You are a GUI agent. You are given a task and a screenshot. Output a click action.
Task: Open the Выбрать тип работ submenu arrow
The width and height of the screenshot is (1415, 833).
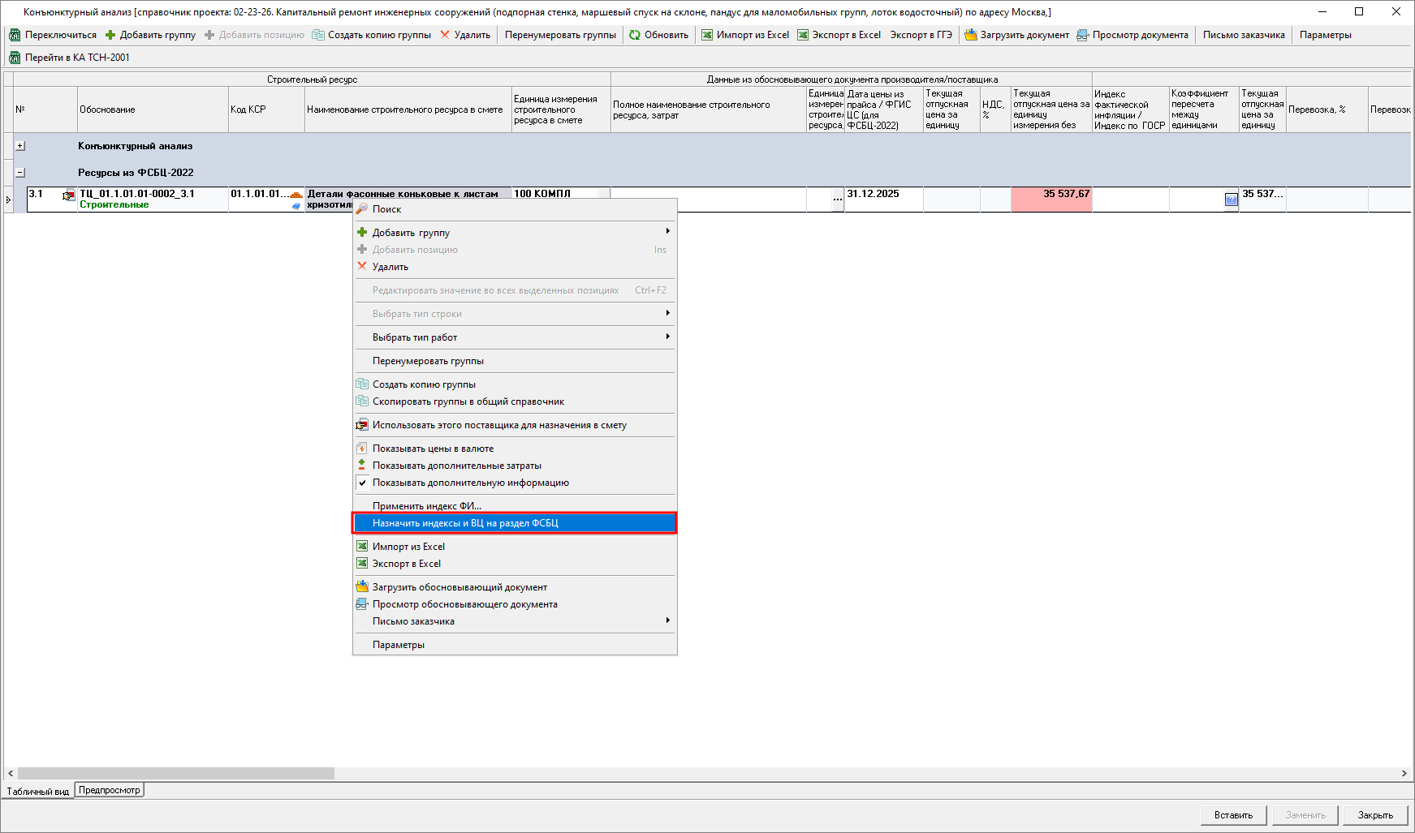[x=667, y=337]
